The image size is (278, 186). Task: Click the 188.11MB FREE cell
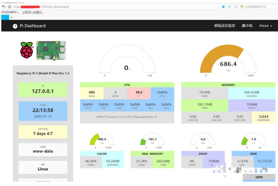204,106
